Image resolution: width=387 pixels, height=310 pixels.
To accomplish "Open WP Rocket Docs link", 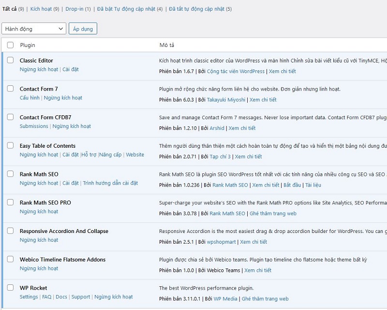I will 61,297.
